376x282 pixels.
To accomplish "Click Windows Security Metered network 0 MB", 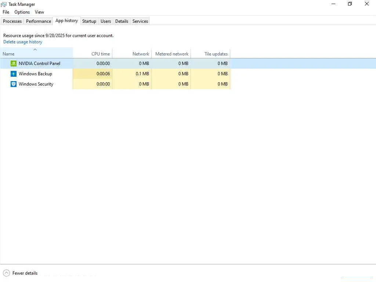I will point(171,84).
